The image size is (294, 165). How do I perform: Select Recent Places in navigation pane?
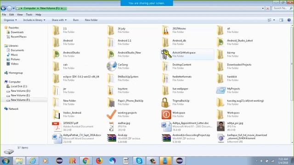coord(18,37)
